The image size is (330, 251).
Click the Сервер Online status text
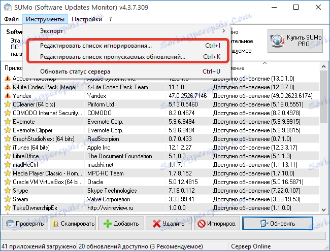(x=251, y=246)
